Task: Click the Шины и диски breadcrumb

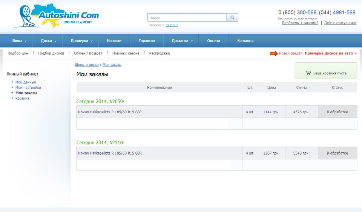Action: pos(87,65)
